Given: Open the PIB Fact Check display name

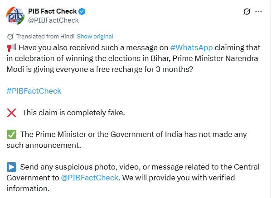Looking at the screenshot, I should (51, 11).
